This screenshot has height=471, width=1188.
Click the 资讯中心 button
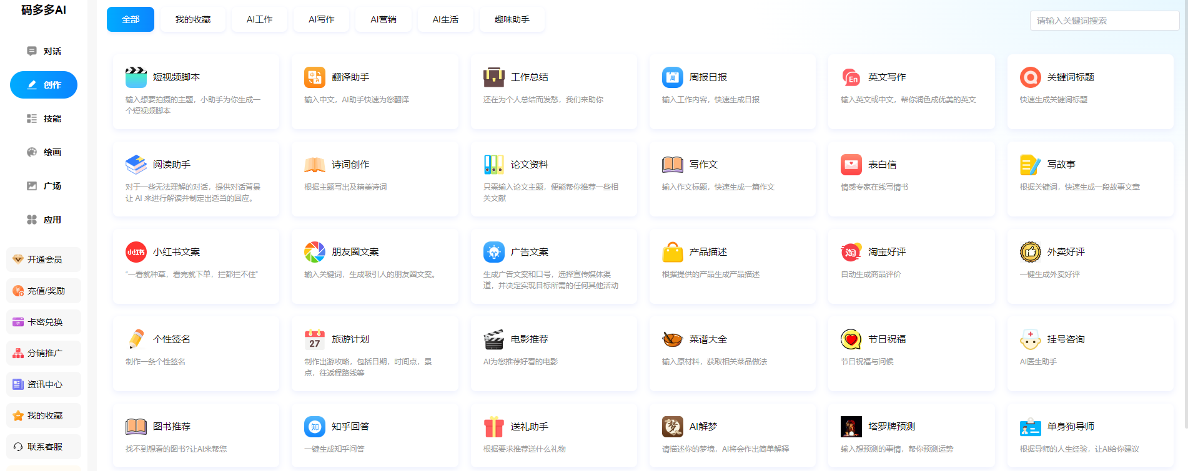[44, 384]
